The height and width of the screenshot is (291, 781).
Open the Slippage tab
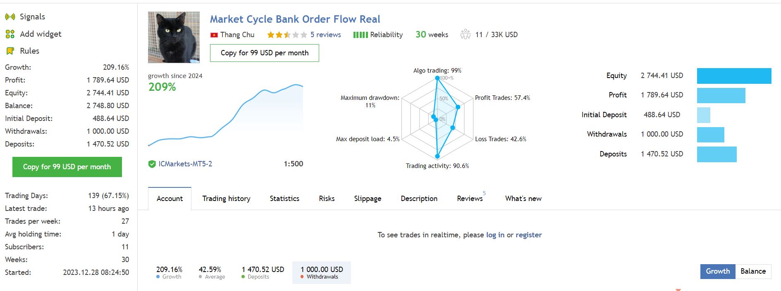point(367,199)
